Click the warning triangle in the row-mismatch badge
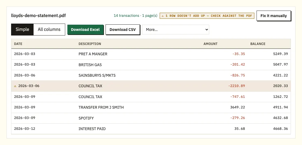 [163, 16]
